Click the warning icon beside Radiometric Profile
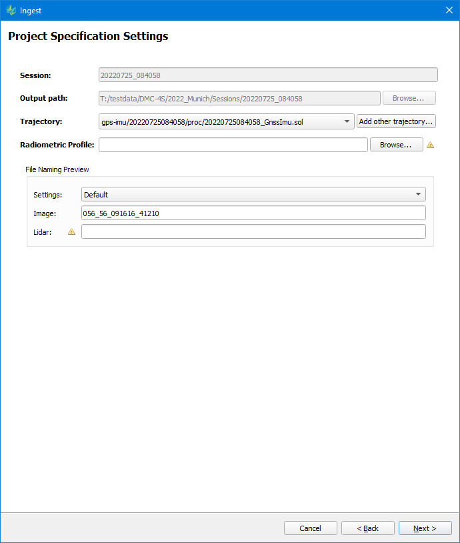The height and width of the screenshot is (543, 460). tap(430, 145)
